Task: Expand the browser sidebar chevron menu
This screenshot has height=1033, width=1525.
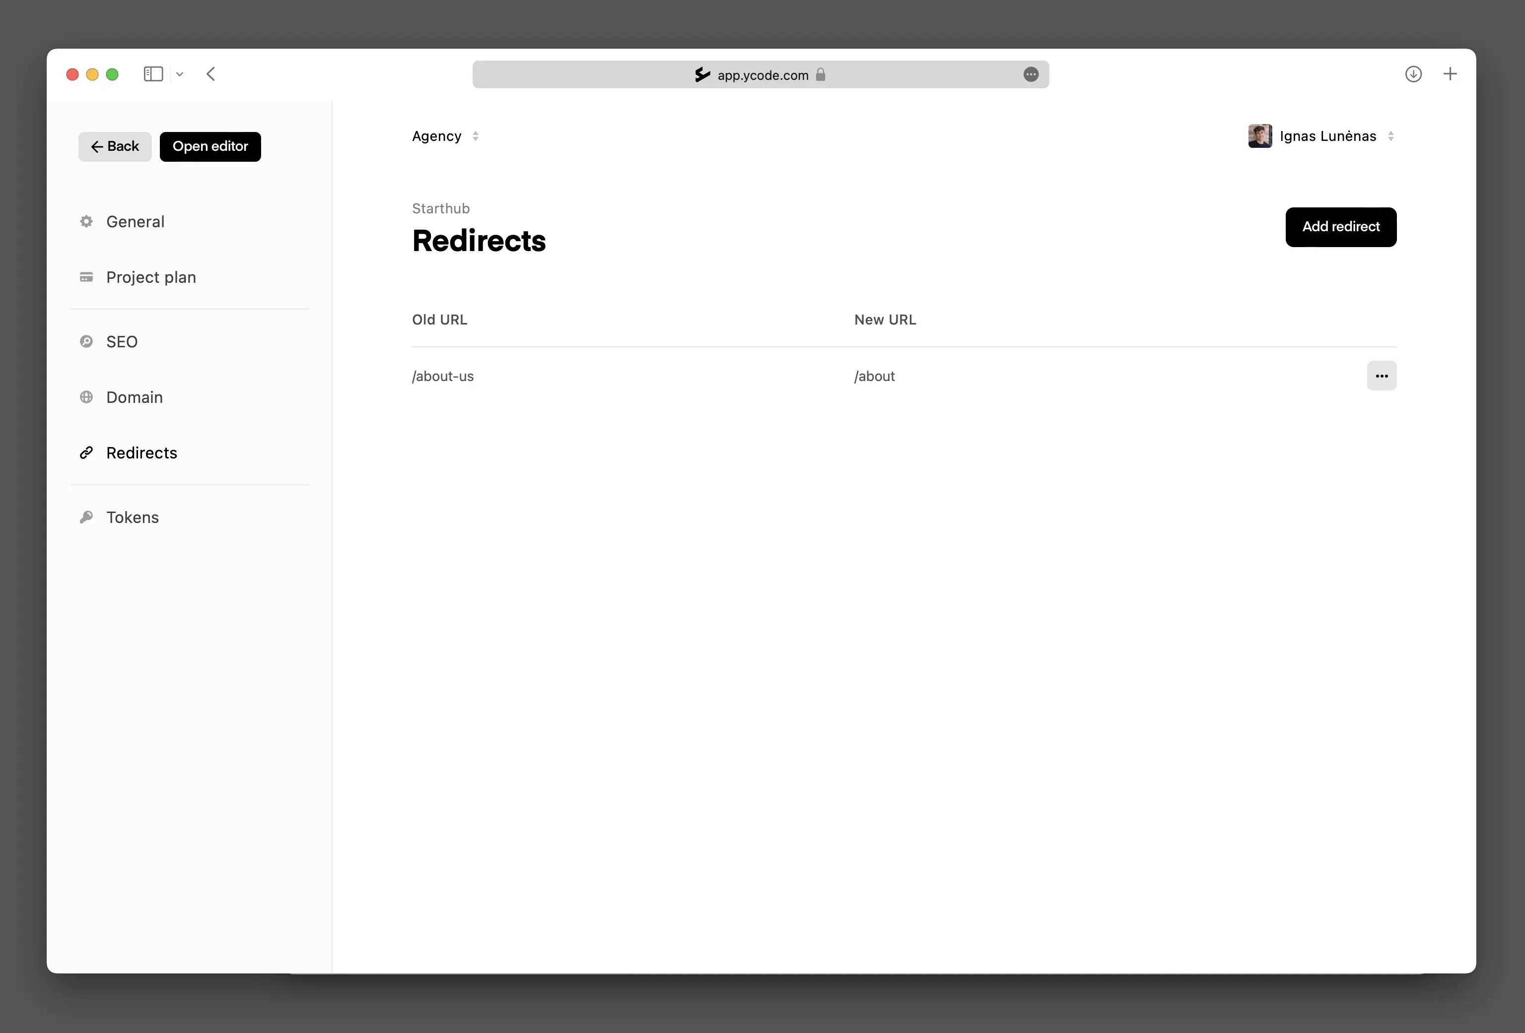Action: [180, 74]
